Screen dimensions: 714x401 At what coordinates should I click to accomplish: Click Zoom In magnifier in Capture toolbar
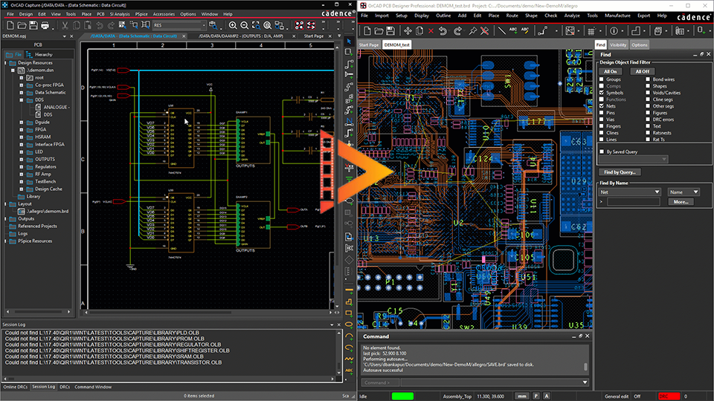(x=233, y=25)
